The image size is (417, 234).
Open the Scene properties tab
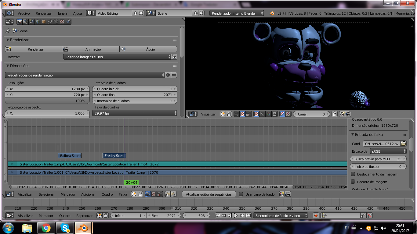31,22
